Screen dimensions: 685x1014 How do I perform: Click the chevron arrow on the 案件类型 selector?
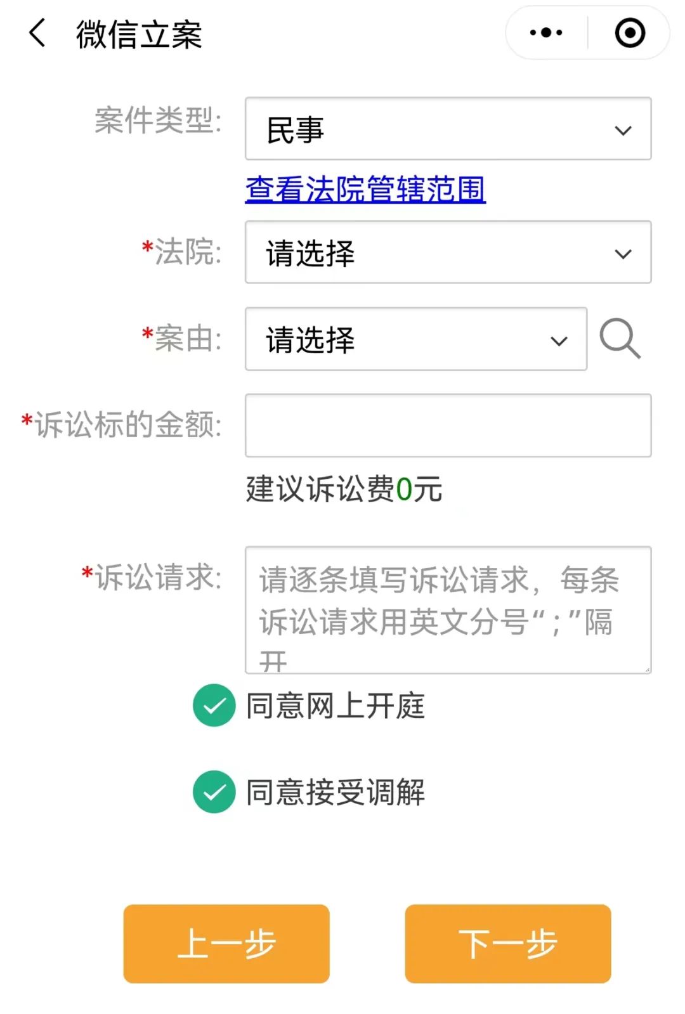point(624,129)
